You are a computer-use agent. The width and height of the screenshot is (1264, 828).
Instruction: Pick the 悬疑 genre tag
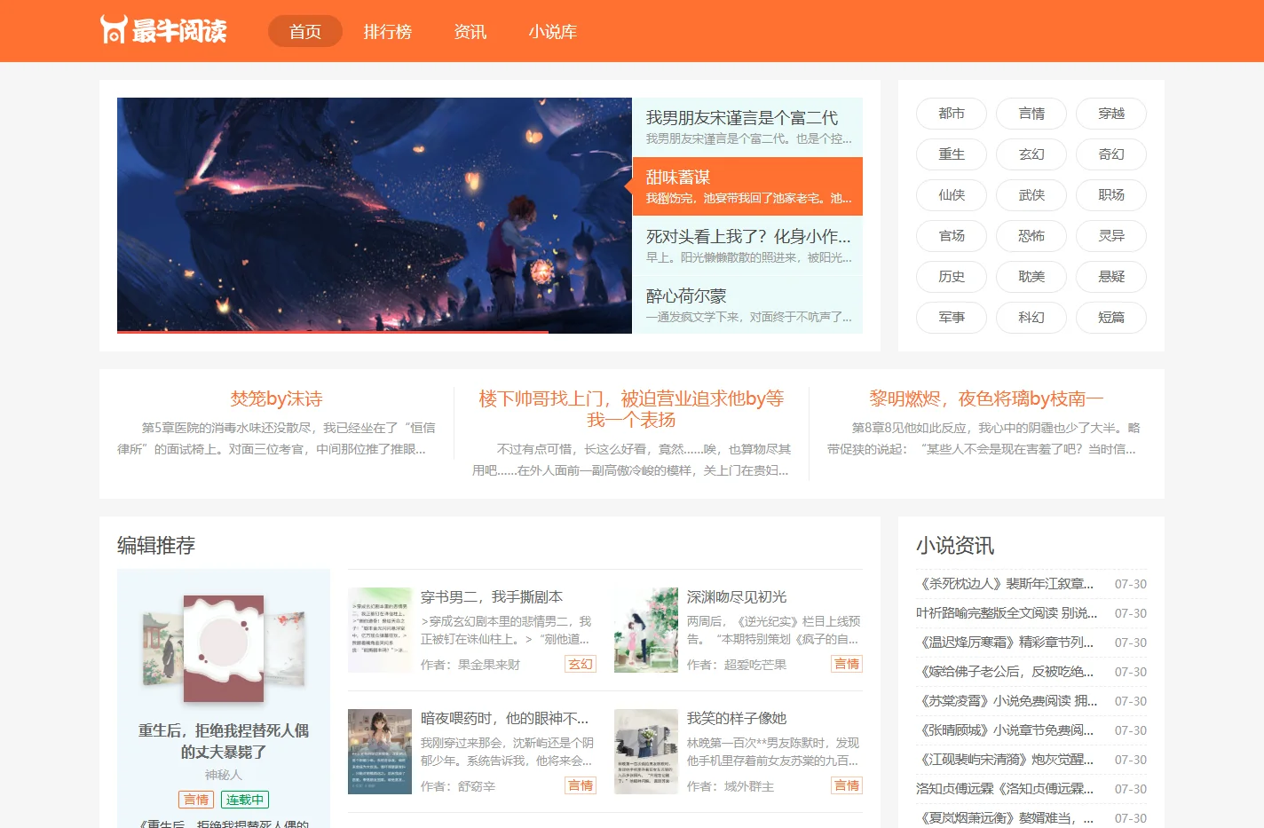tap(1111, 277)
